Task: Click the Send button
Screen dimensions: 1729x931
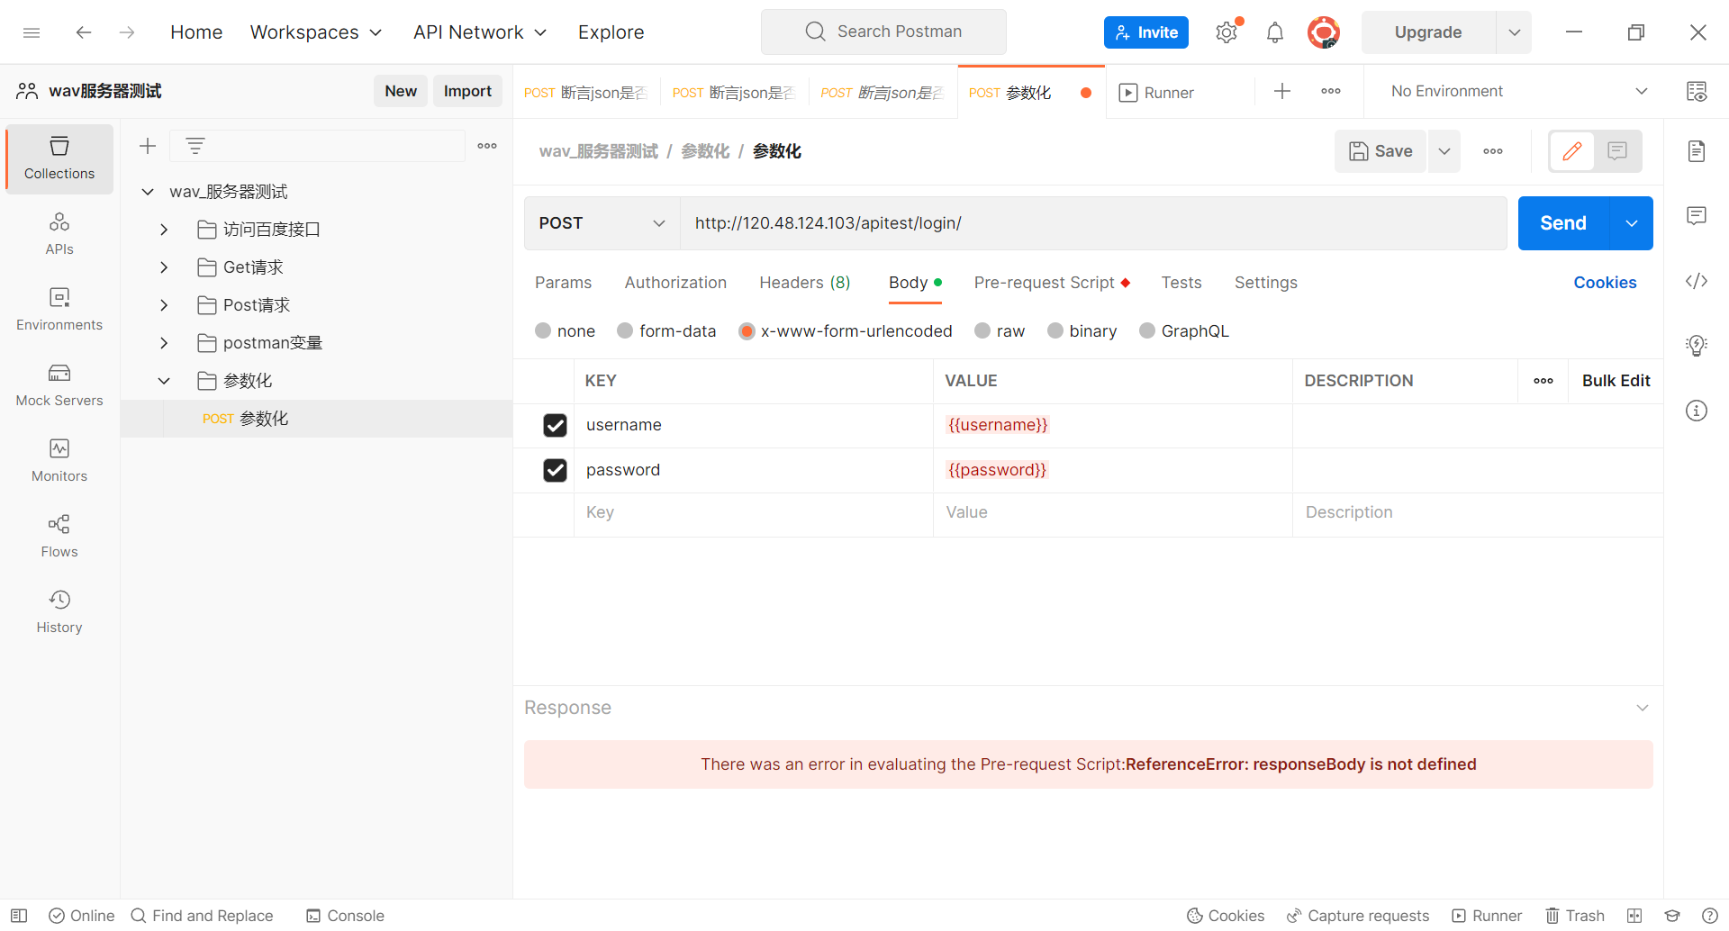Action: (x=1563, y=223)
